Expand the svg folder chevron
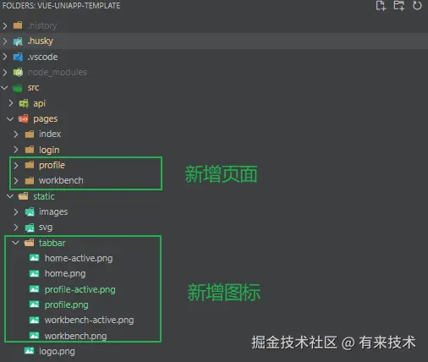Screen dimensions: 428x362 pos(16,228)
